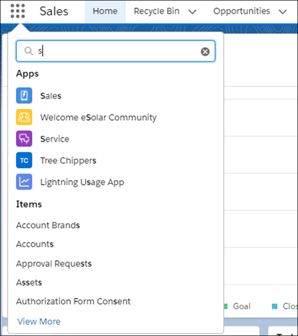Open the Assets item
298x336 pixels.
click(29, 282)
